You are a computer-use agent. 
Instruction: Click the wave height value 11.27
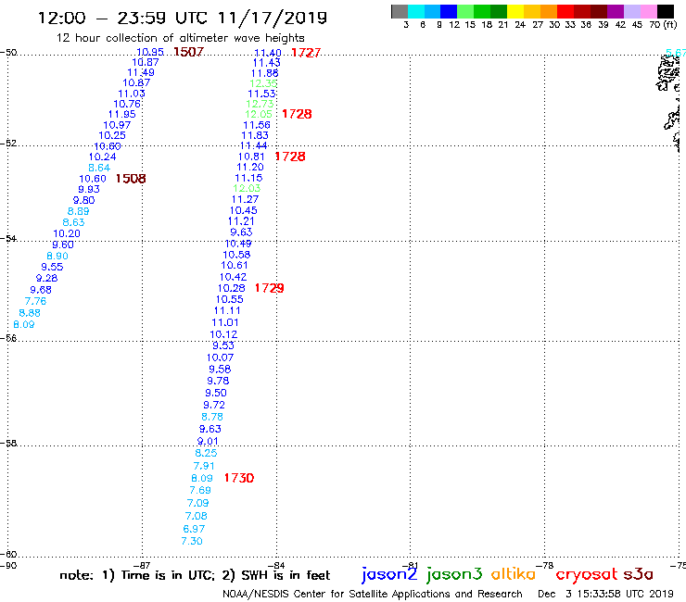[x=245, y=199]
